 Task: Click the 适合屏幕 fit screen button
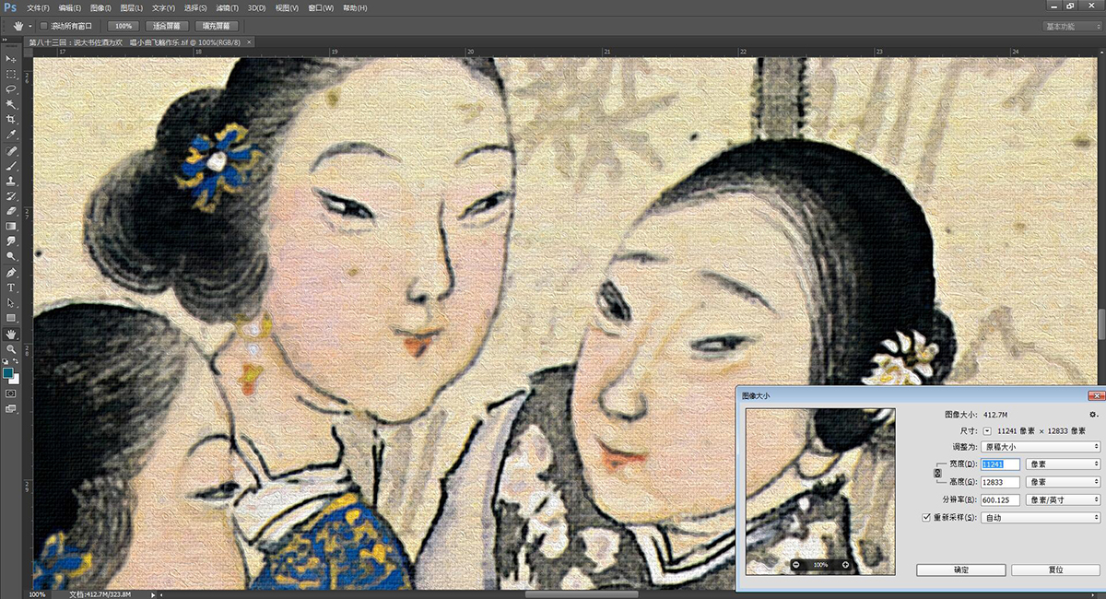169,26
